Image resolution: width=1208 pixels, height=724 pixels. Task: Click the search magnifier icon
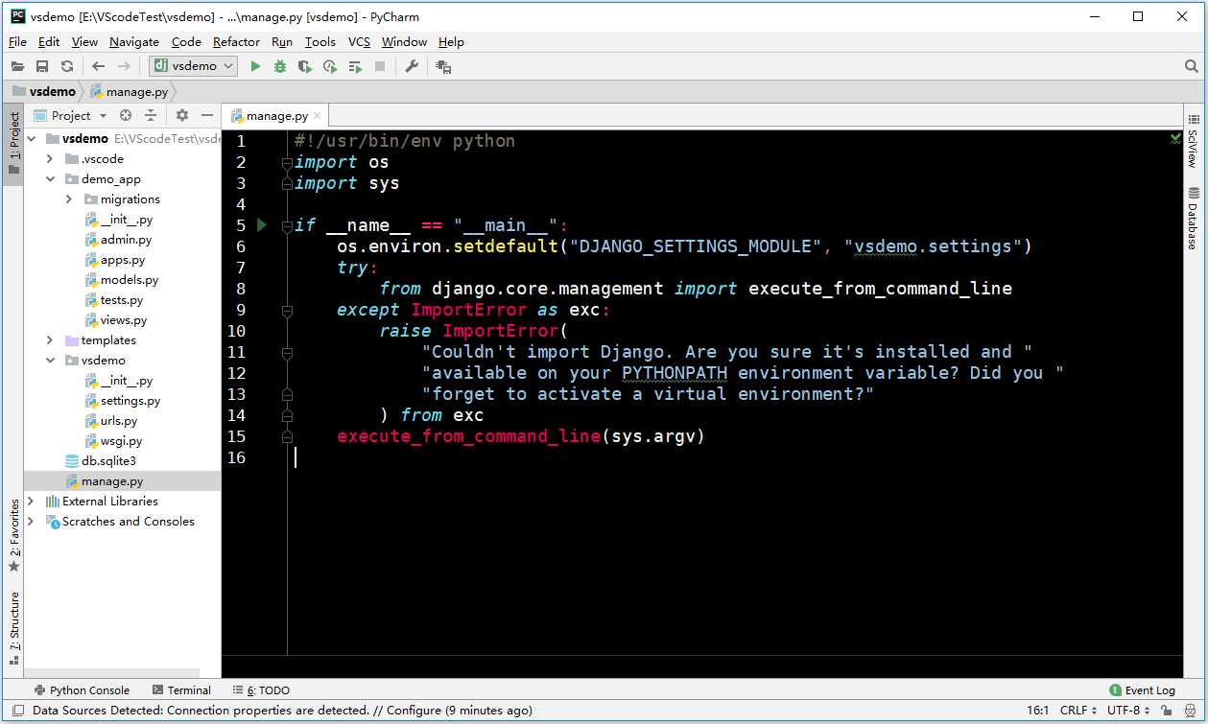[x=1191, y=66]
